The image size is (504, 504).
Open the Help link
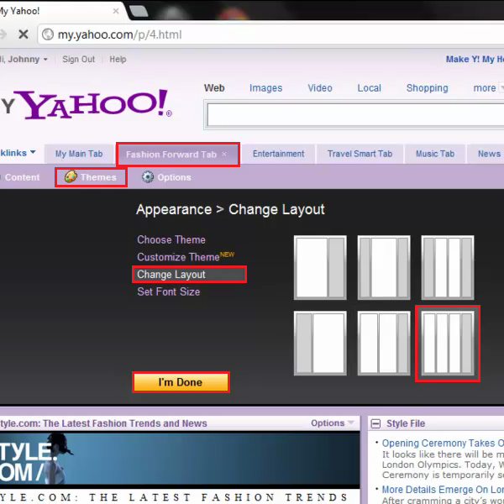click(x=118, y=59)
